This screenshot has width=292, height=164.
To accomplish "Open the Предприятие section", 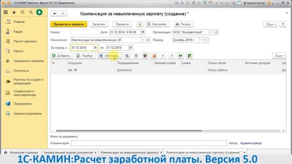I will 22,104.
